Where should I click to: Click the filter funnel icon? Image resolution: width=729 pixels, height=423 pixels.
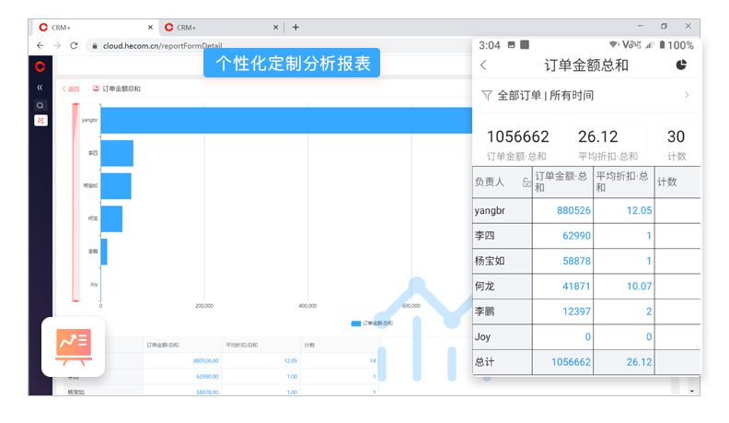486,95
